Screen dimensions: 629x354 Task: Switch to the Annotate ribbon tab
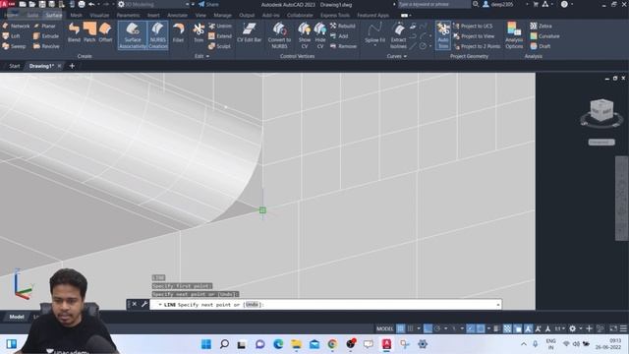(177, 16)
